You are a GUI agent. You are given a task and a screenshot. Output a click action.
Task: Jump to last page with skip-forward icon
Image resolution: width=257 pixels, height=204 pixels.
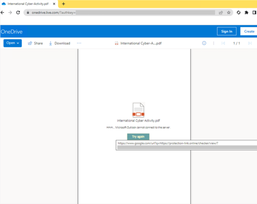point(250,43)
